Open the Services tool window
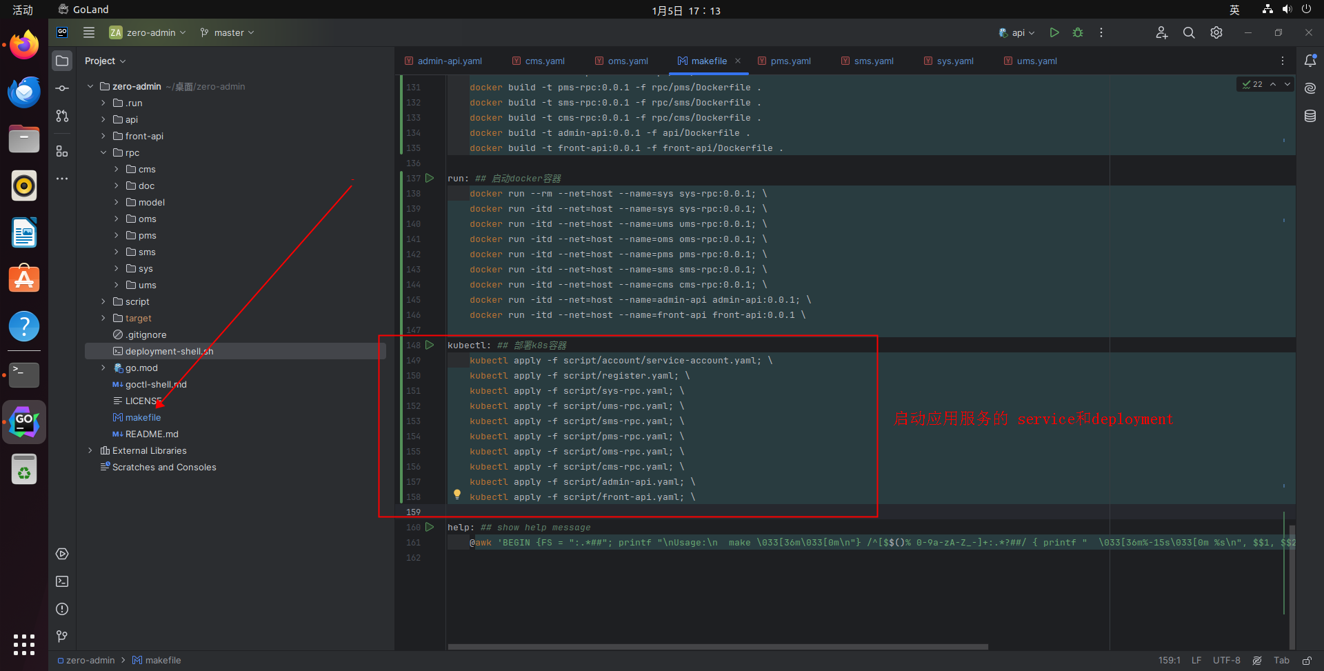The image size is (1324, 671). coord(62,554)
